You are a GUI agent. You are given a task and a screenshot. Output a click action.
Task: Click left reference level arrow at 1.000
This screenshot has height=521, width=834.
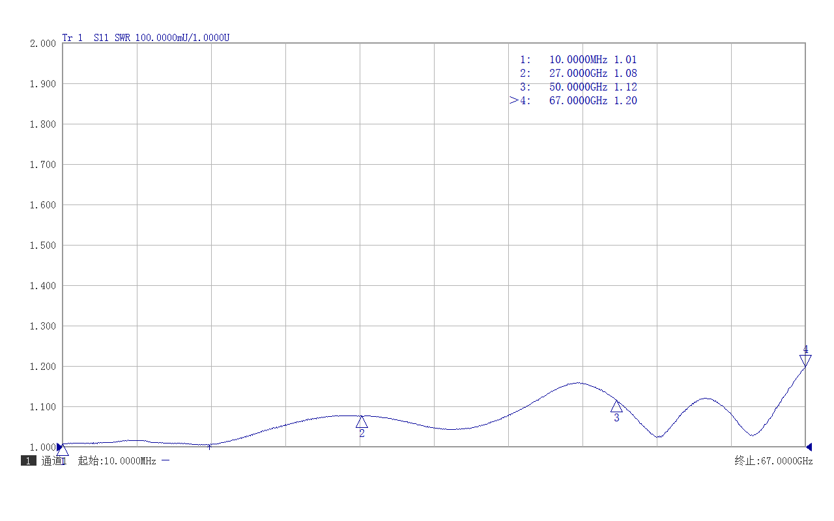point(59,447)
